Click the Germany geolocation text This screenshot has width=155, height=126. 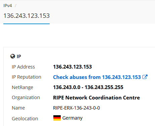[x=72, y=118]
